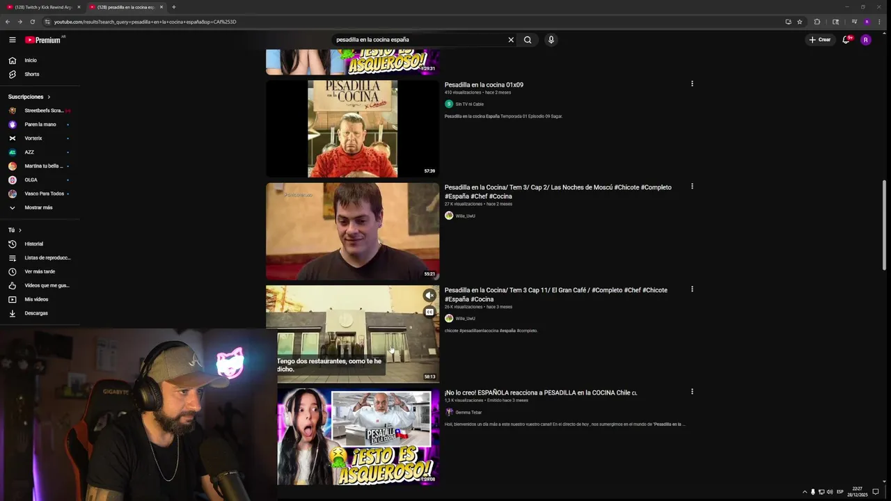Click the magnifier search button
Viewport: 891px width, 501px height.
[528, 40]
